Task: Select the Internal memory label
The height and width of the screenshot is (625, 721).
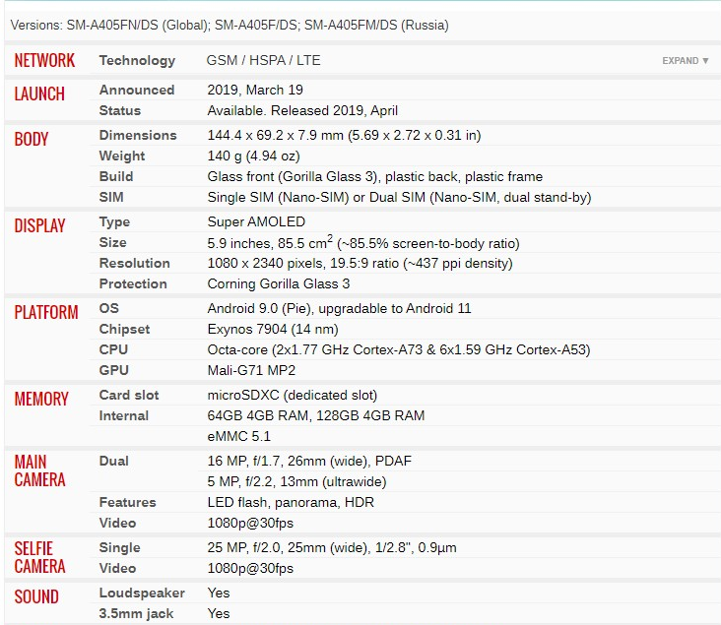Action: pyautogui.click(x=124, y=416)
